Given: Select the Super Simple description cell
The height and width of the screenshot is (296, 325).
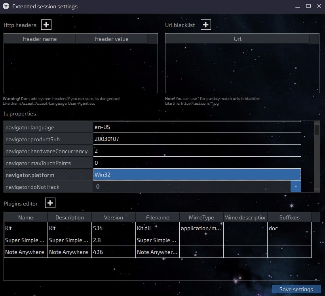Looking at the screenshot, I should pyautogui.click(x=70, y=240).
